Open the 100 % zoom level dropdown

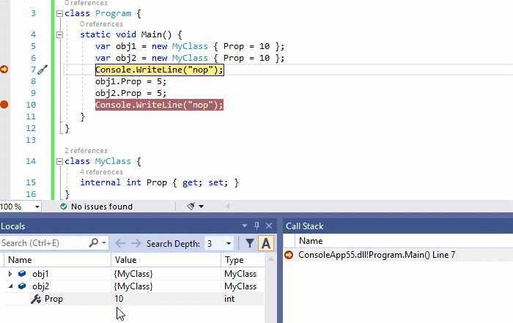click(x=37, y=207)
